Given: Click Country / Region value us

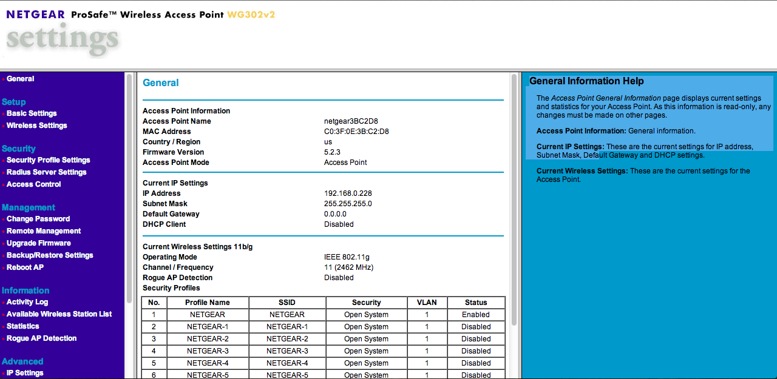Looking at the screenshot, I should pos(328,142).
